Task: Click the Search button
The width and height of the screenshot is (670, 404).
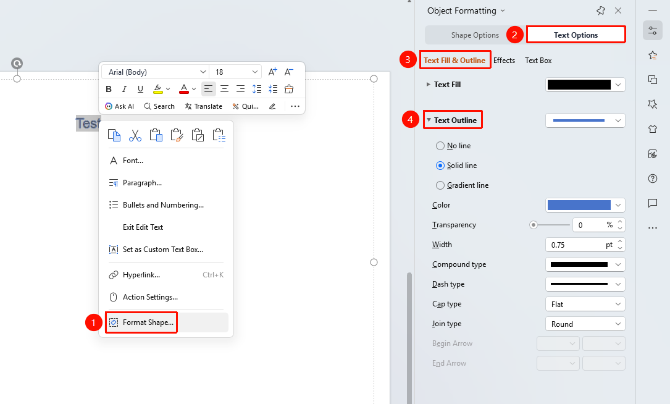Action: 159,106
